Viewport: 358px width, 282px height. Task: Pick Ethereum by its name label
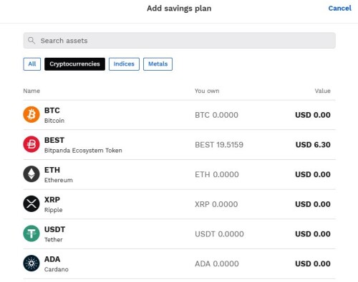[59, 180]
